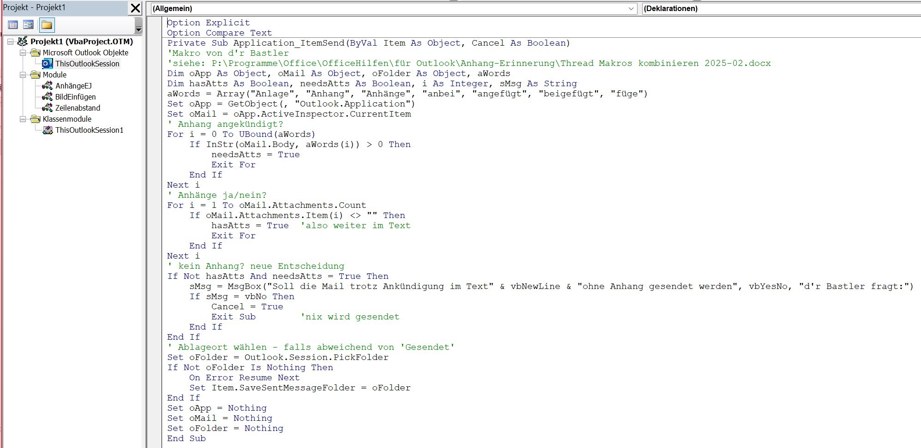Click the View Object toolbar icon

[28, 25]
